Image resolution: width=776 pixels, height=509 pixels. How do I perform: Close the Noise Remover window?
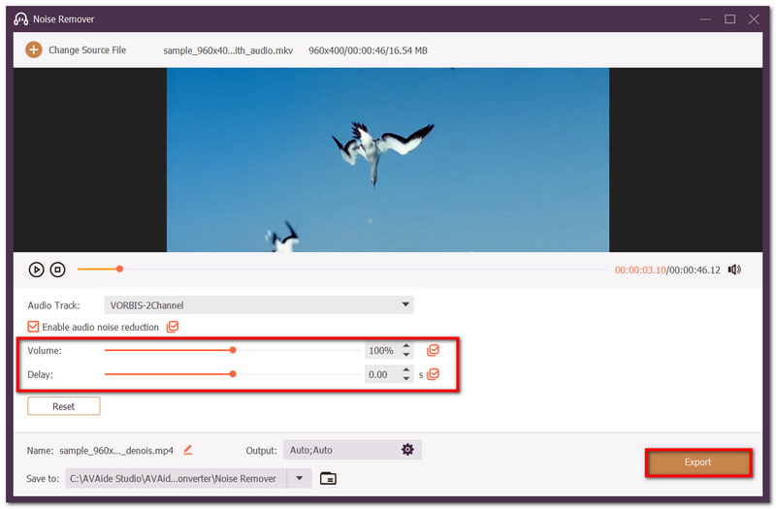pos(754,19)
